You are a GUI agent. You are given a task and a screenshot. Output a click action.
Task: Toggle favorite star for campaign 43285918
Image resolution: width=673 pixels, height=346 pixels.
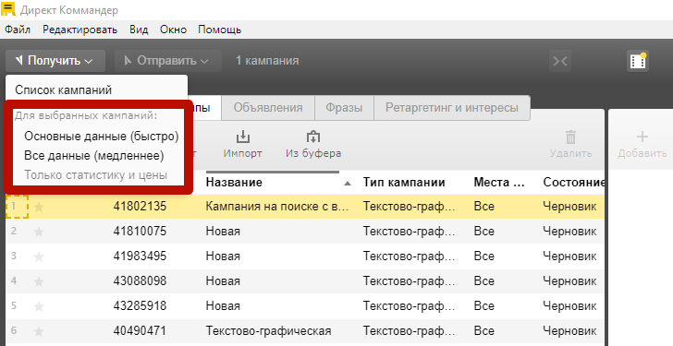pos(39,306)
